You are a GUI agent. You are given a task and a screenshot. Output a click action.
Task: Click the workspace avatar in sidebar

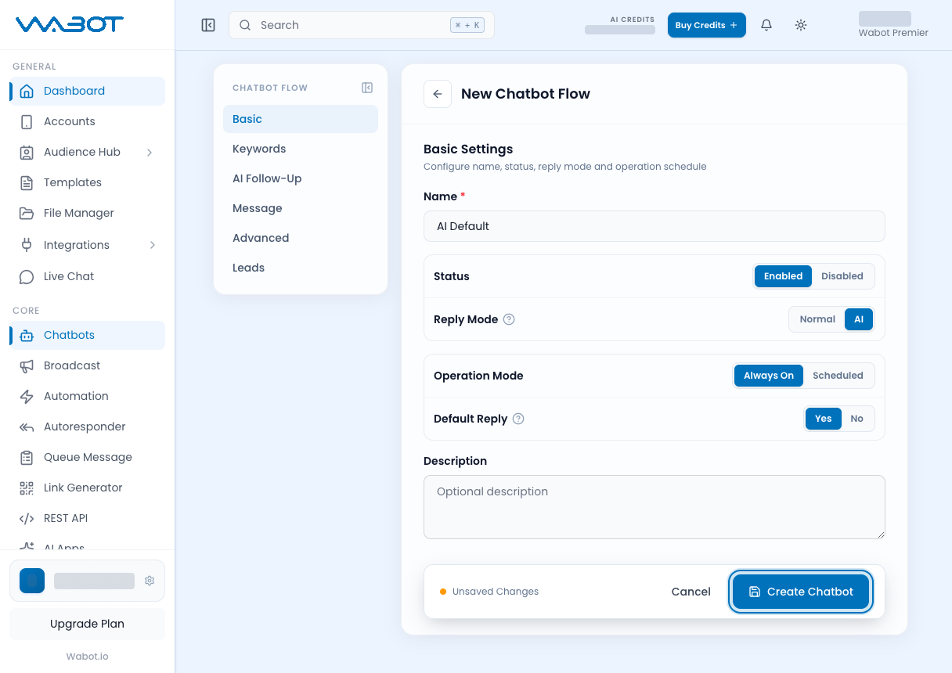coord(32,581)
